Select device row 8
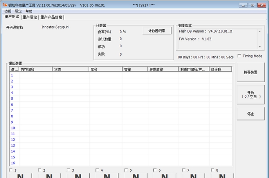The height and width of the screenshot is (178, 269). point(121,116)
